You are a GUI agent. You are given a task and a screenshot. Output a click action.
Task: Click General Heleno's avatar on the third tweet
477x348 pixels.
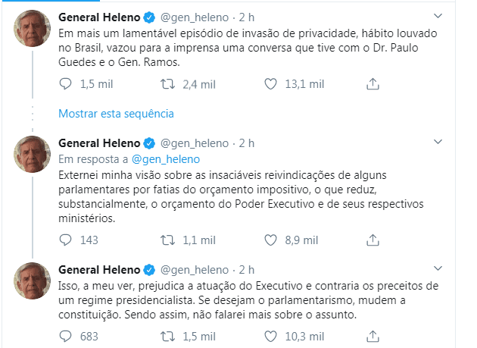pos(33,284)
